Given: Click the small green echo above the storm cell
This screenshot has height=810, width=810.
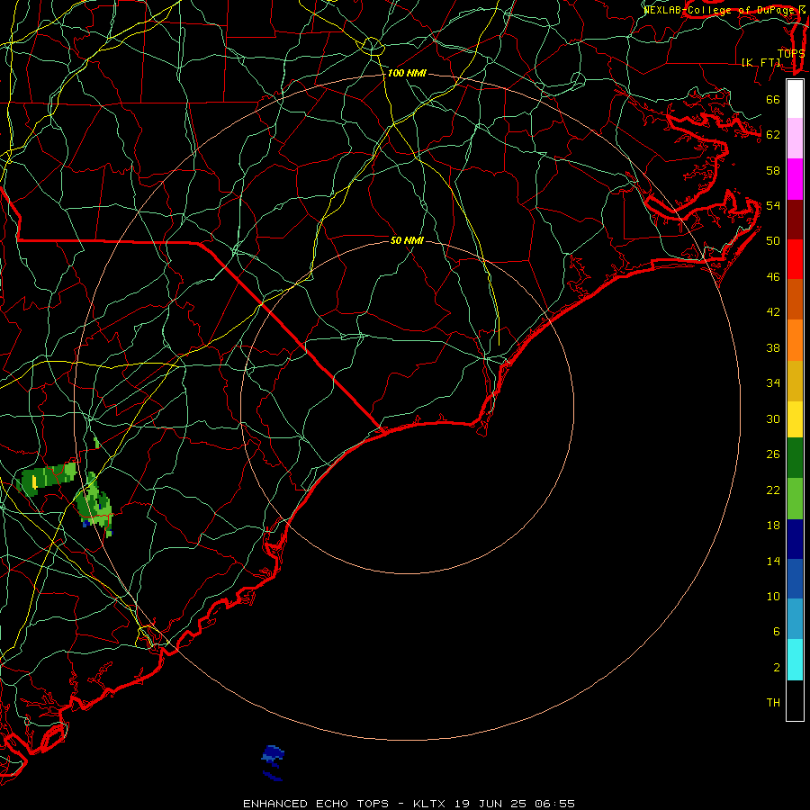Looking at the screenshot, I should click(x=96, y=443).
